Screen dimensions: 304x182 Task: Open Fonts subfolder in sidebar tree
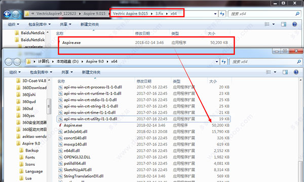pos(27,157)
